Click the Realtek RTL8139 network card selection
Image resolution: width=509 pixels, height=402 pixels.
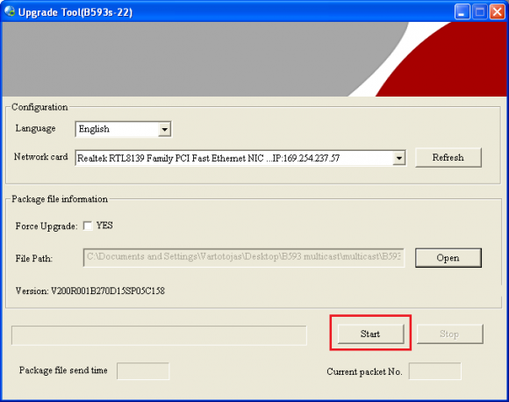(x=240, y=158)
